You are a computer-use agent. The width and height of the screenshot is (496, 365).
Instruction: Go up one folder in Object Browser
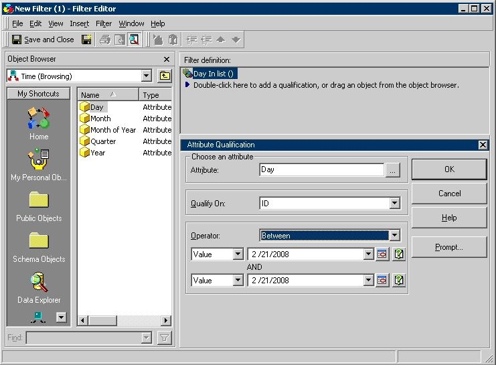164,76
